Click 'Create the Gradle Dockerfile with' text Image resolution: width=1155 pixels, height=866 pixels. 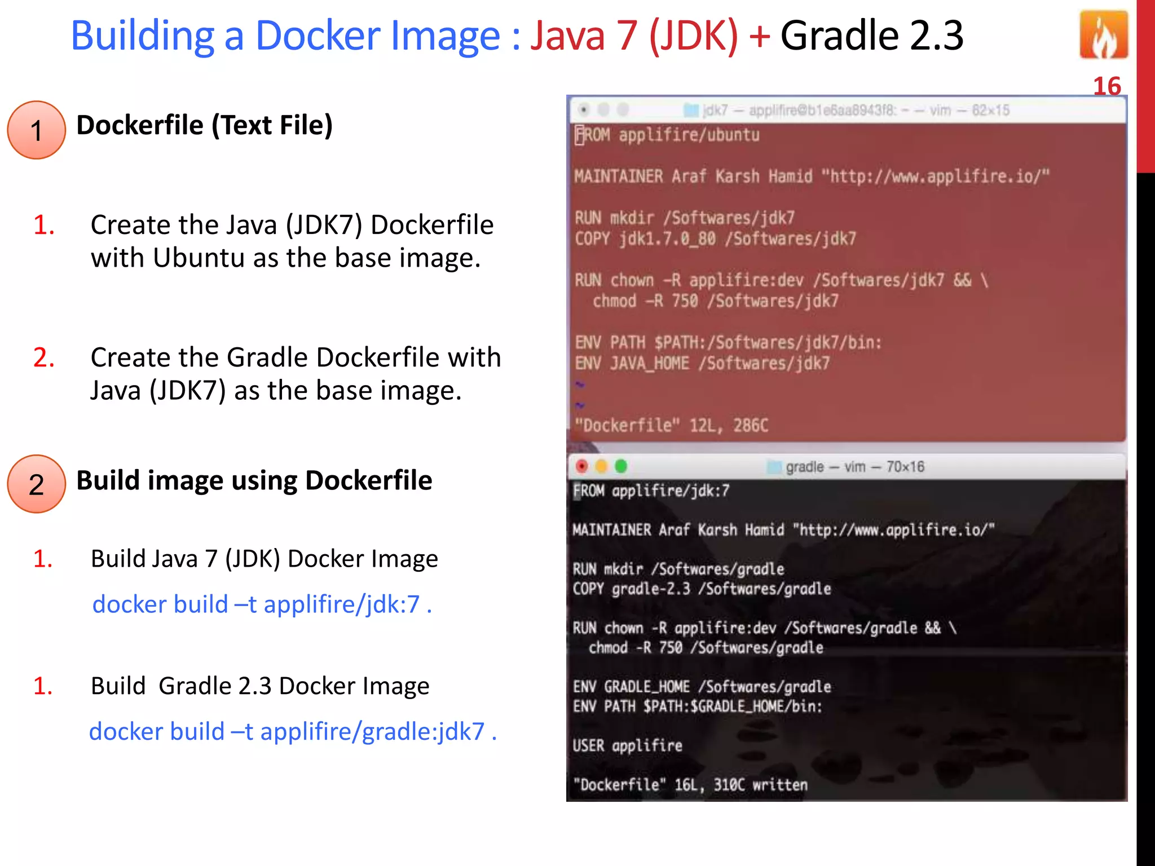(296, 357)
